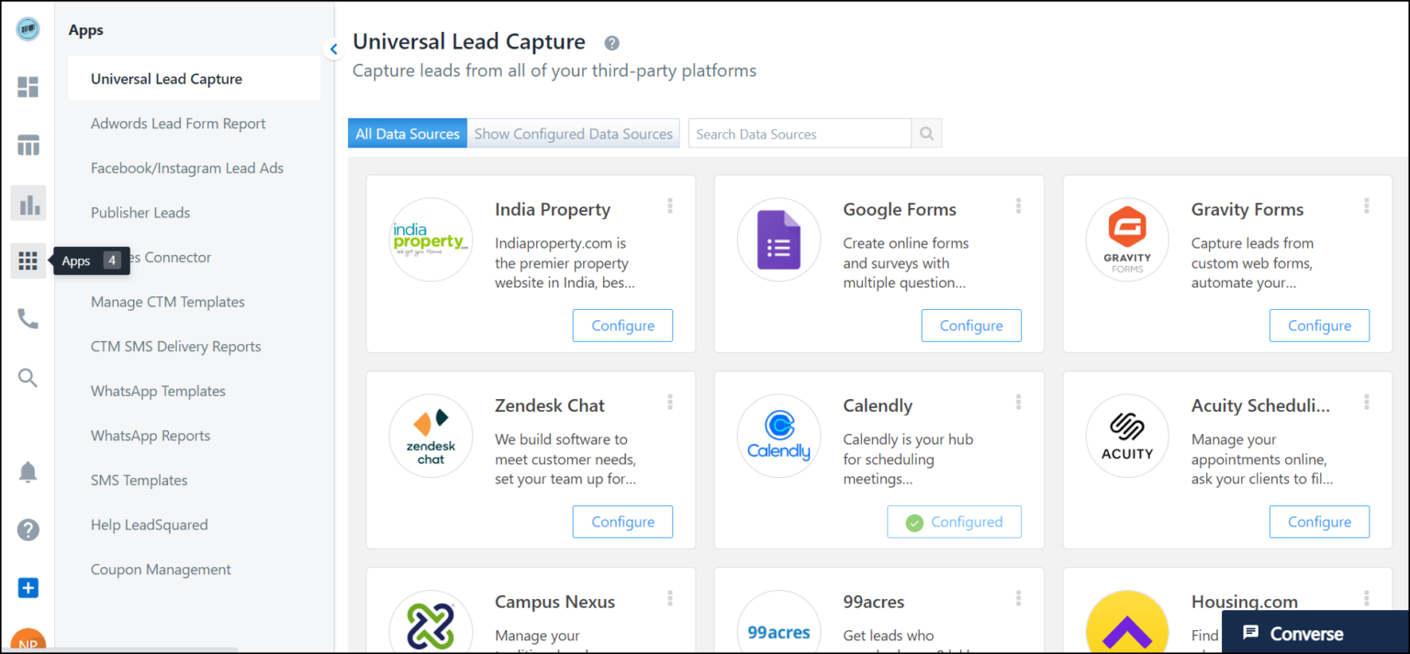Switch to All Data Sources tab
This screenshot has height=654, width=1410.
pos(408,134)
